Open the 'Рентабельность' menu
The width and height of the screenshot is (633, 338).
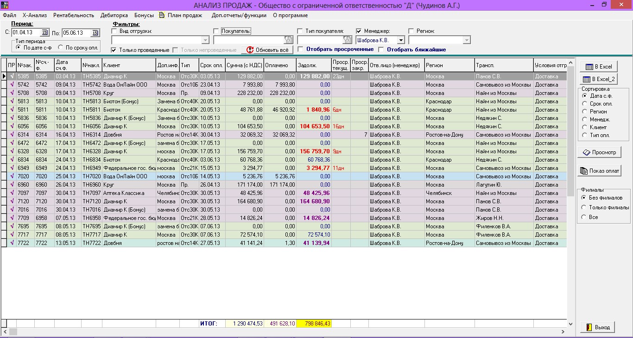pos(74,15)
